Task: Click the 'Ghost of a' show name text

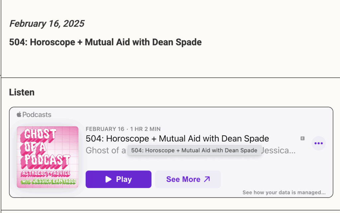Action: click(x=106, y=150)
